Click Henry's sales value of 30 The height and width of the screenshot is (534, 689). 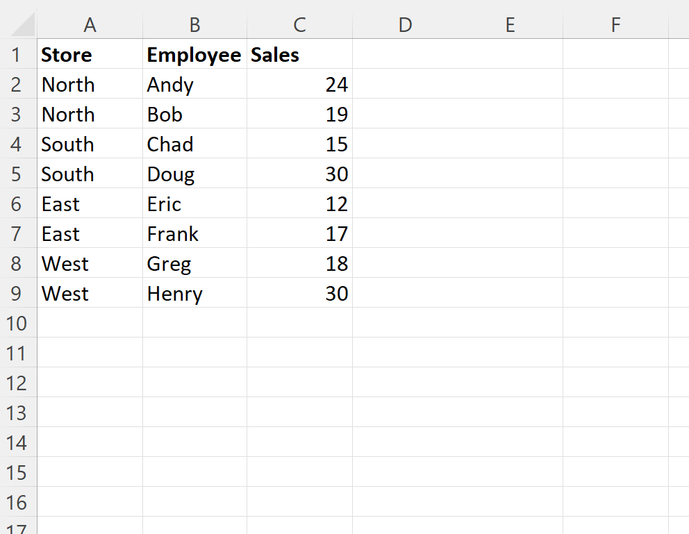pos(299,293)
